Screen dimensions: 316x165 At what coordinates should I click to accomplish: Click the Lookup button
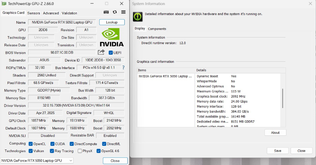click(x=112, y=22)
